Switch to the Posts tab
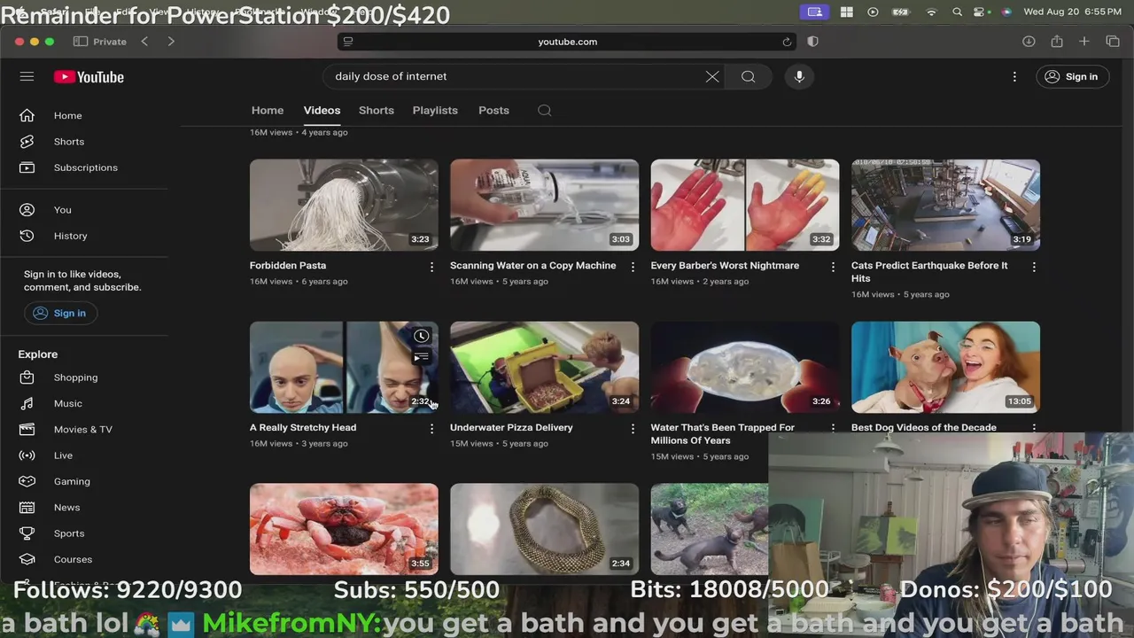The width and height of the screenshot is (1134, 638). [x=493, y=111]
